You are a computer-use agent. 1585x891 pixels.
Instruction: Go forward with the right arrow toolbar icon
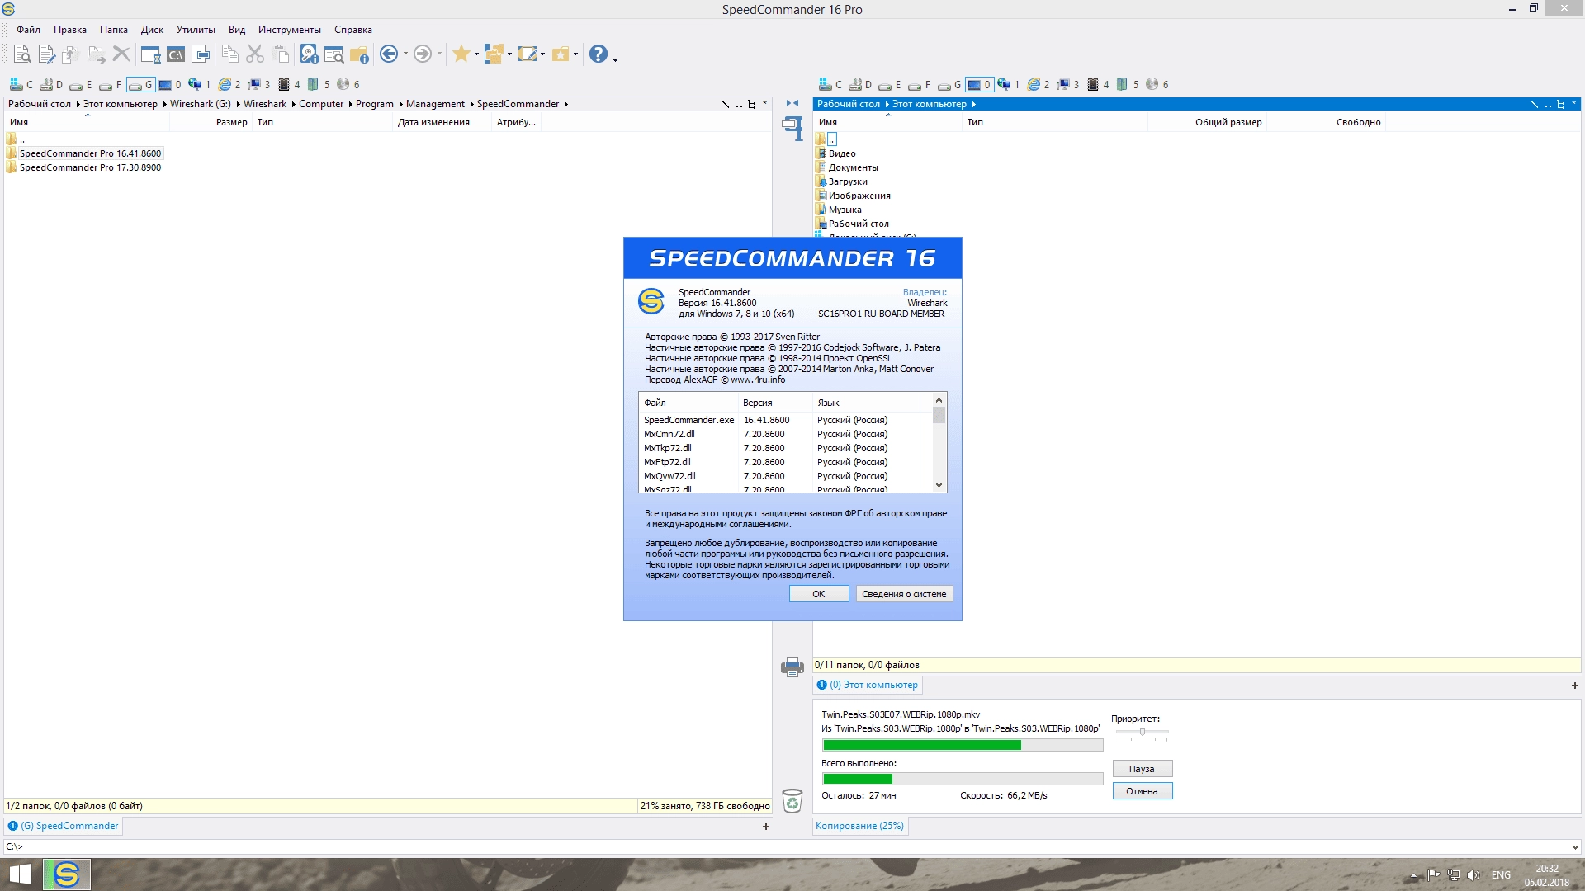point(423,54)
